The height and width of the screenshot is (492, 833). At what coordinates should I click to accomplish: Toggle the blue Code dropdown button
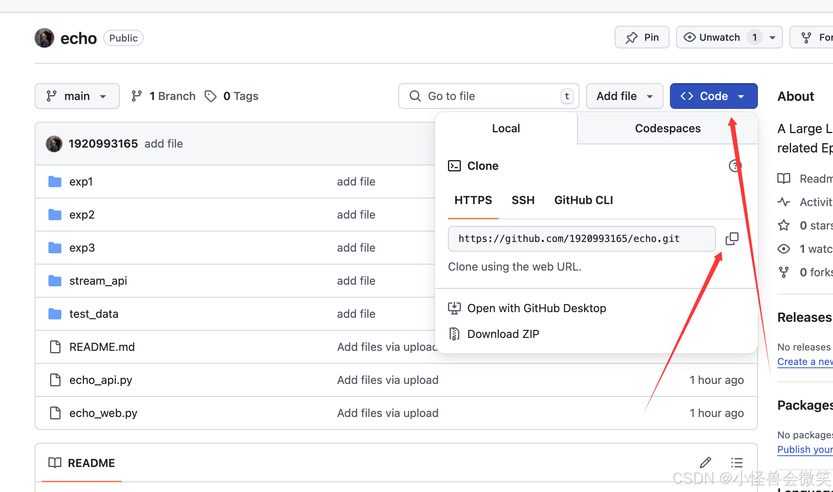coord(714,96)
